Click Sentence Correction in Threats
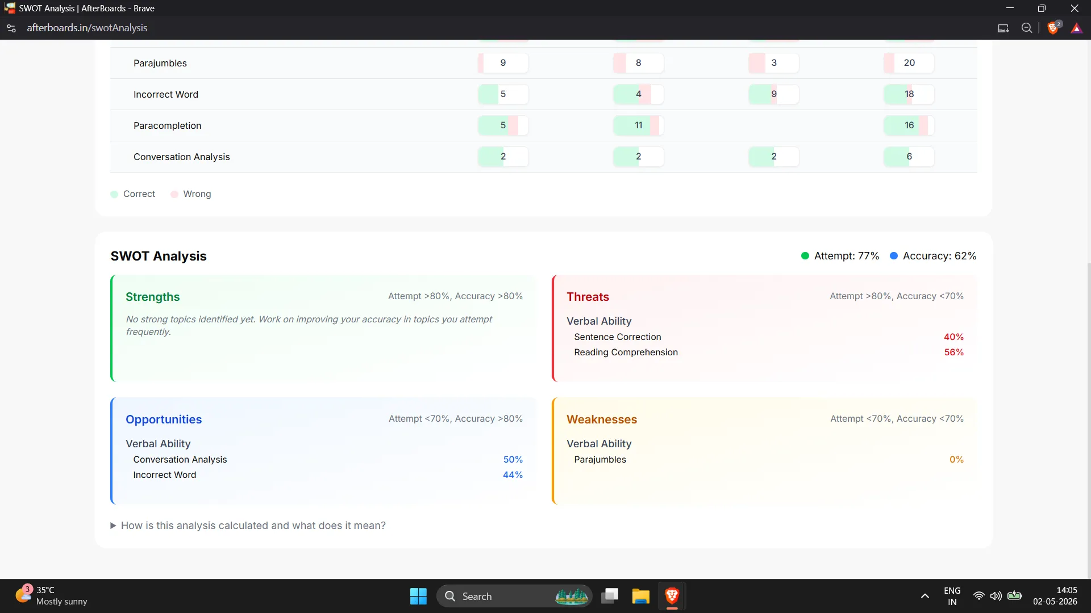The width and height of the screenshot is (1091, 613). tap(618, 337)
